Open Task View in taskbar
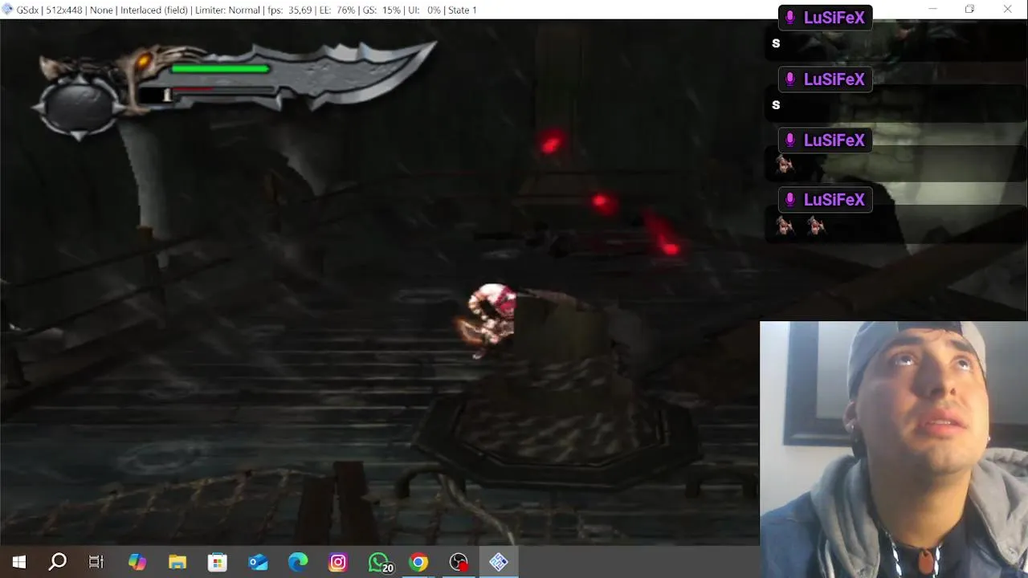The image size is (1028, 578). tap(96, 562)
